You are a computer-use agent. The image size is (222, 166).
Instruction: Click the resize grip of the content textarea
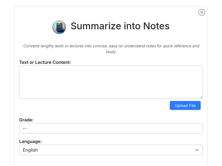(x=201, y=97)
